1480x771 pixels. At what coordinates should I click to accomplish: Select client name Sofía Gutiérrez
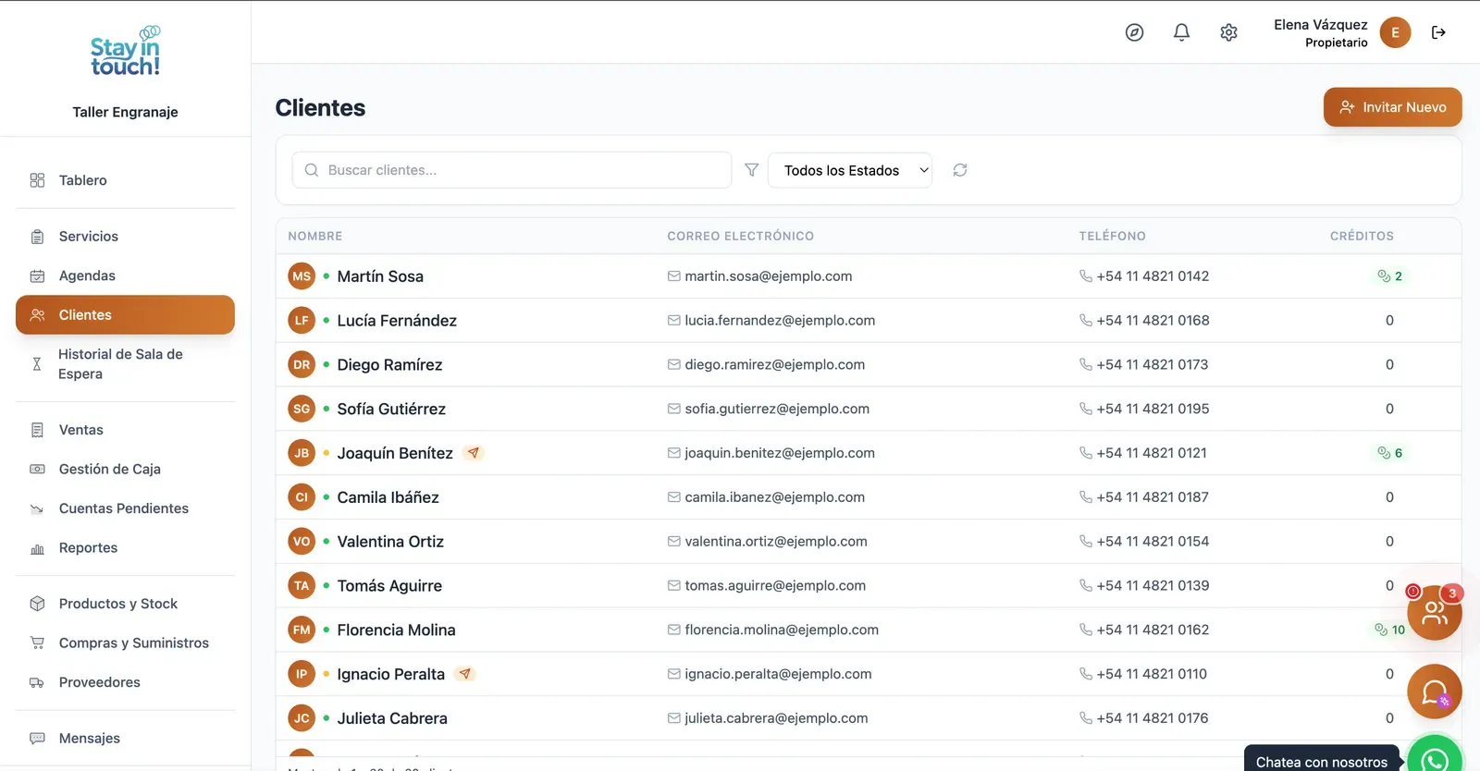391,409
